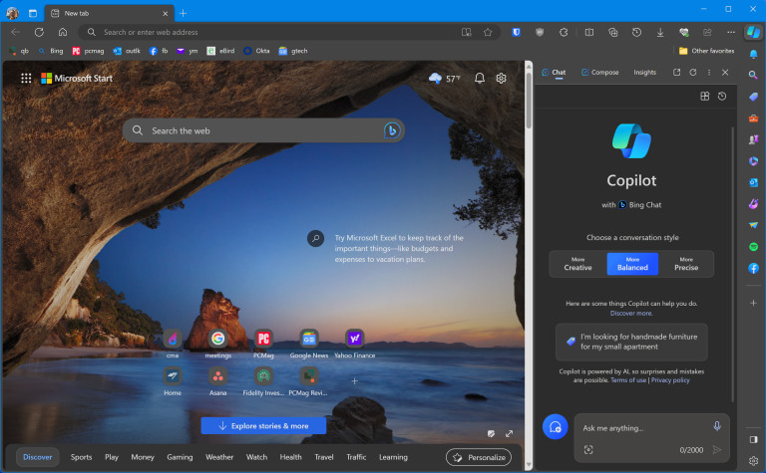Select the Chat tab in Copilot

click(x=554, y=72)
